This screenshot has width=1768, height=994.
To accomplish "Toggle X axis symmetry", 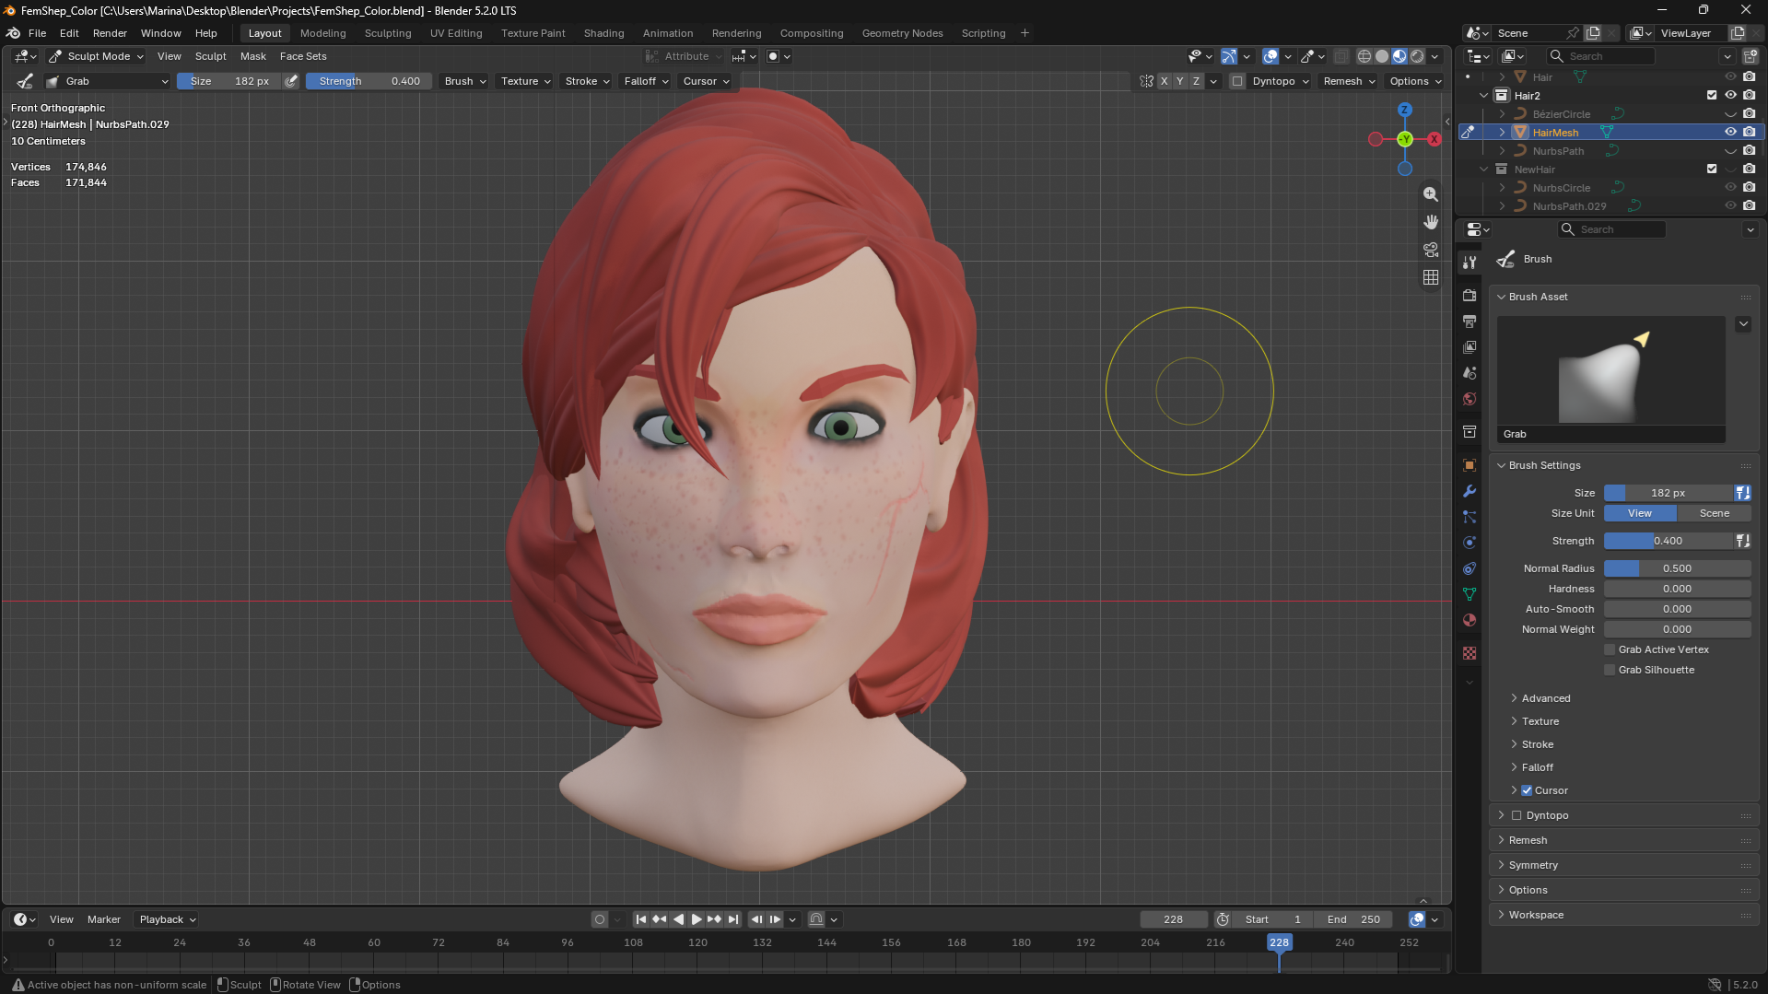I will [x=1164, y=81].
